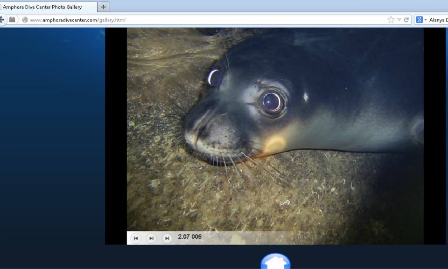The image size is (448, 269).
Task: Open a new browser tab
Action: point(104,7)
